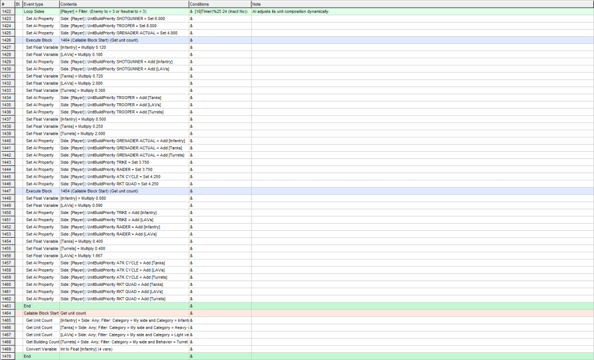The height and width of the screenshot is (360, 594).
Task: Click the "Bl." column header
Action: click(18, 4)
